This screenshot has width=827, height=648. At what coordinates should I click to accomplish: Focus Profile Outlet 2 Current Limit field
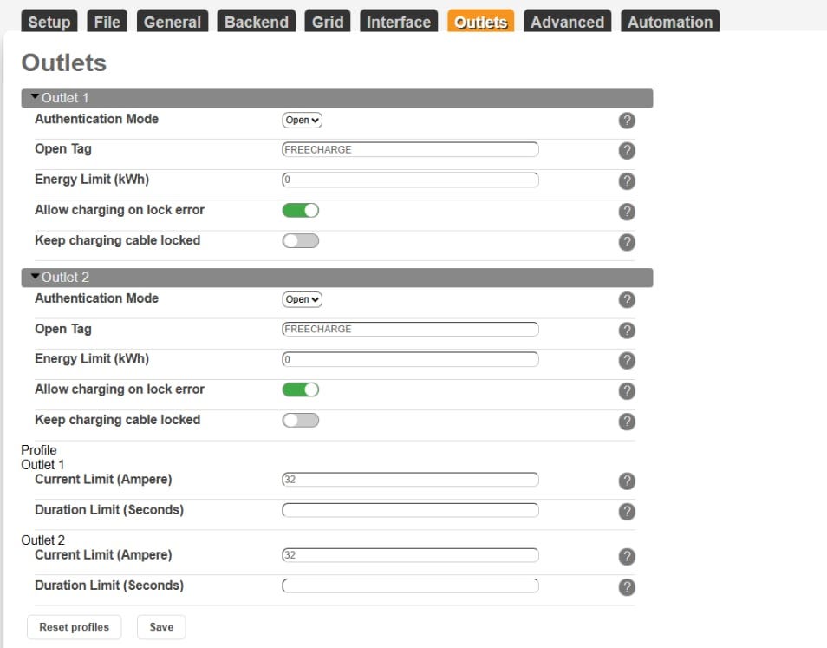(x=410, y=555)
